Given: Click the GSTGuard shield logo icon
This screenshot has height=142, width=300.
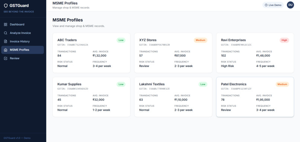Looking at the screenshot, I should tap(6, 6).
